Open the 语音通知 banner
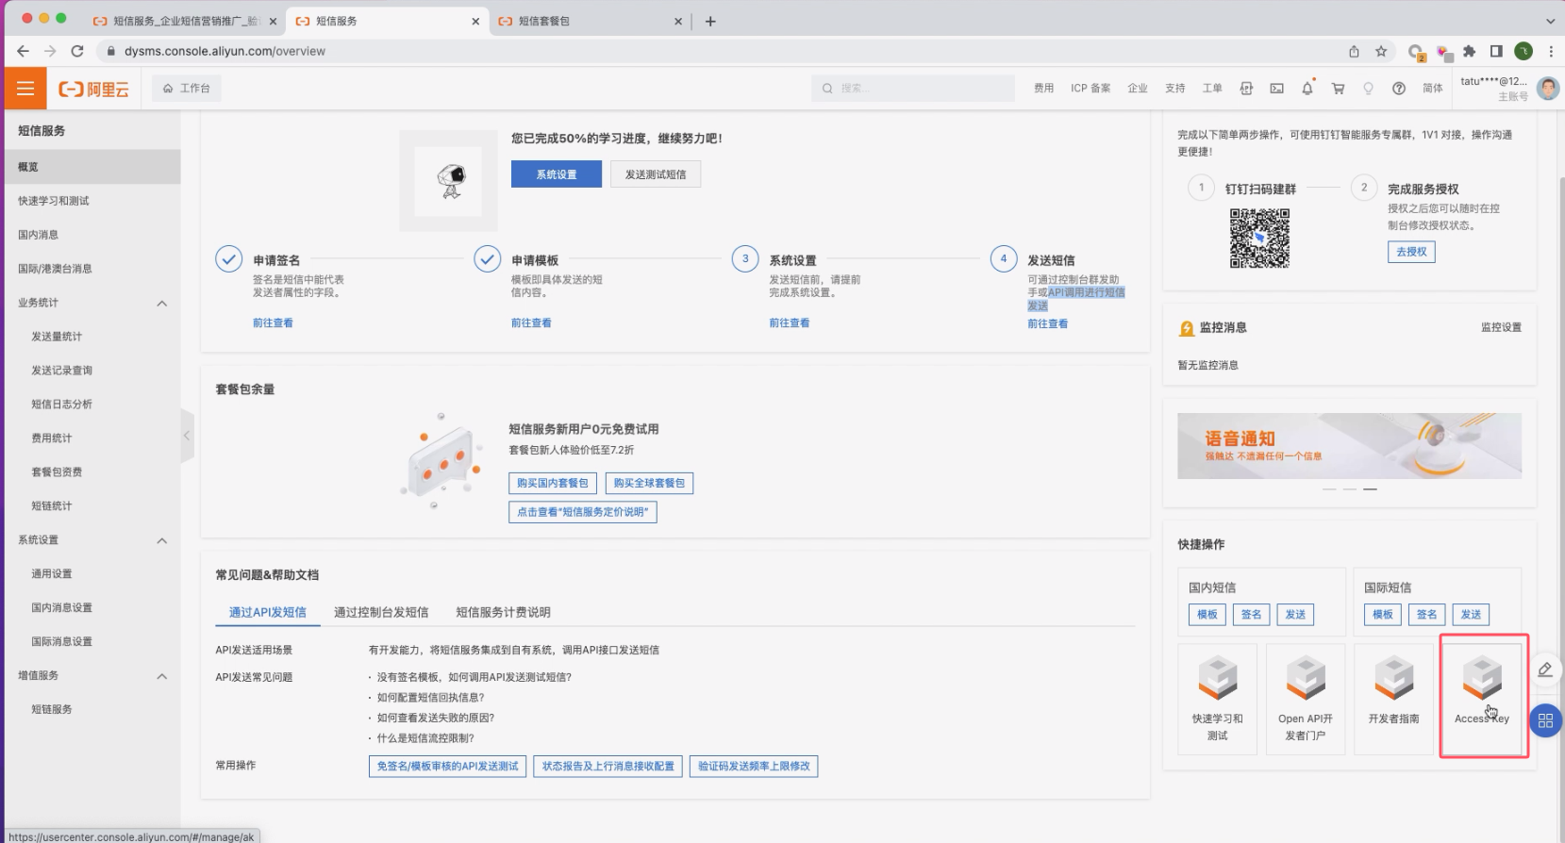This screenshot has height=843, width=1565. [1349, 446]
